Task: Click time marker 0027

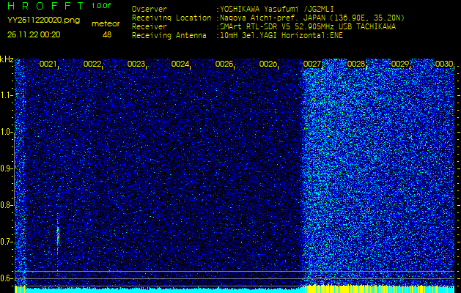Action: click(x=312, y=64)
